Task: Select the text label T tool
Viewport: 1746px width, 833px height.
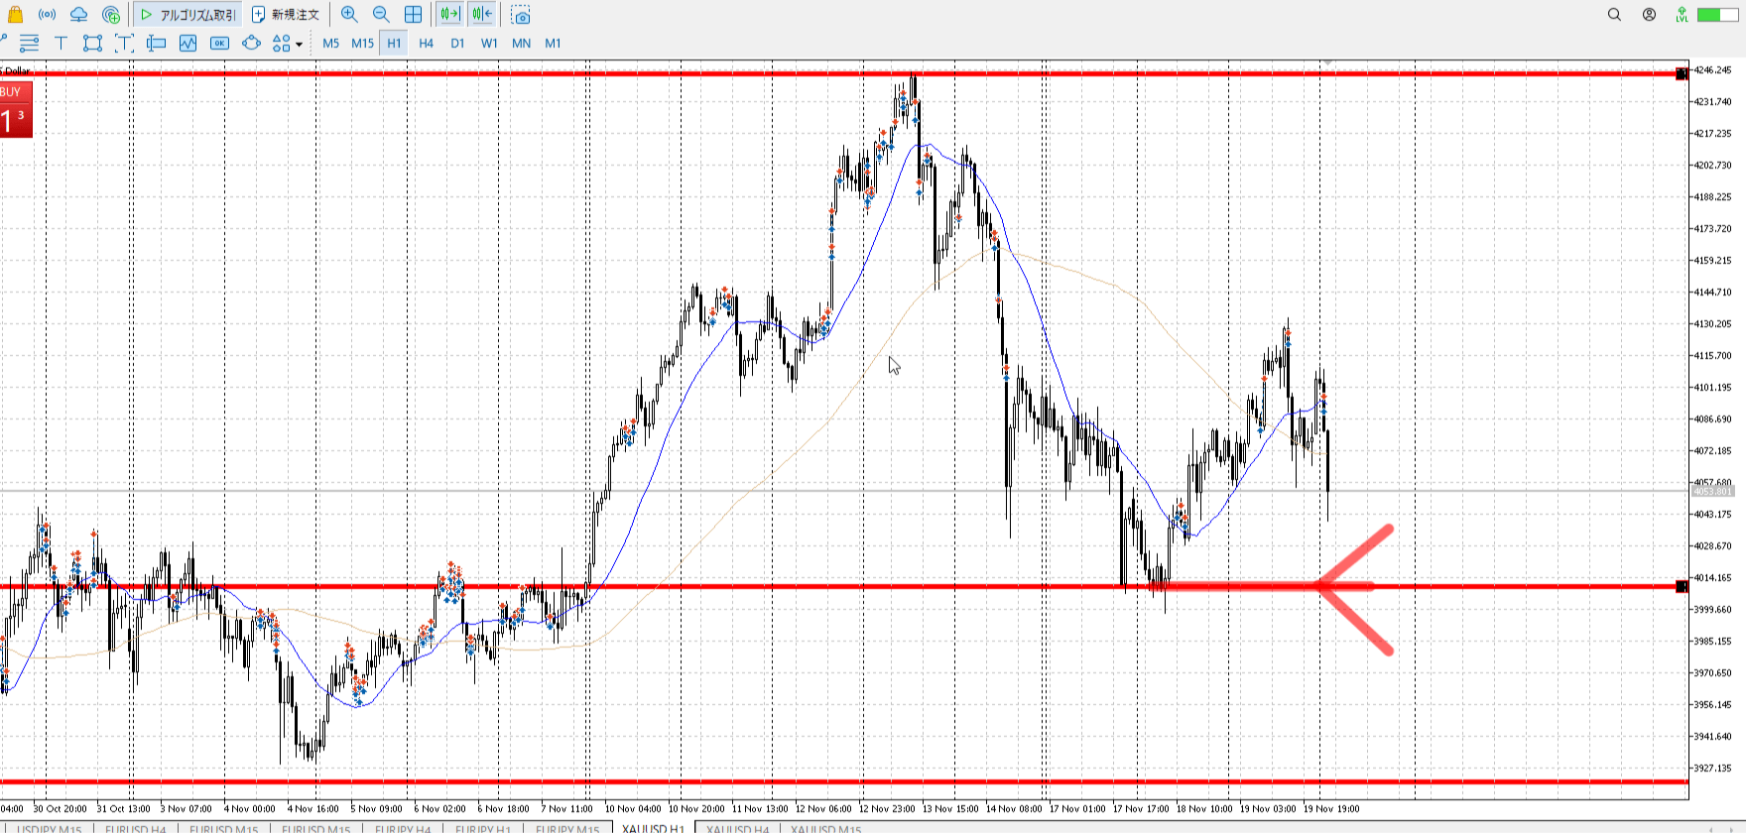Action: click(x=61, y=43)
